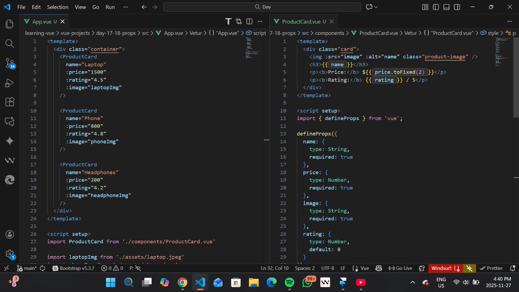Click the Prettier status bar item

coord(492,268)
